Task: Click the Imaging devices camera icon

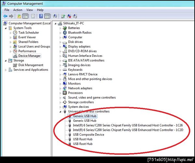Action: click(65, 65)
